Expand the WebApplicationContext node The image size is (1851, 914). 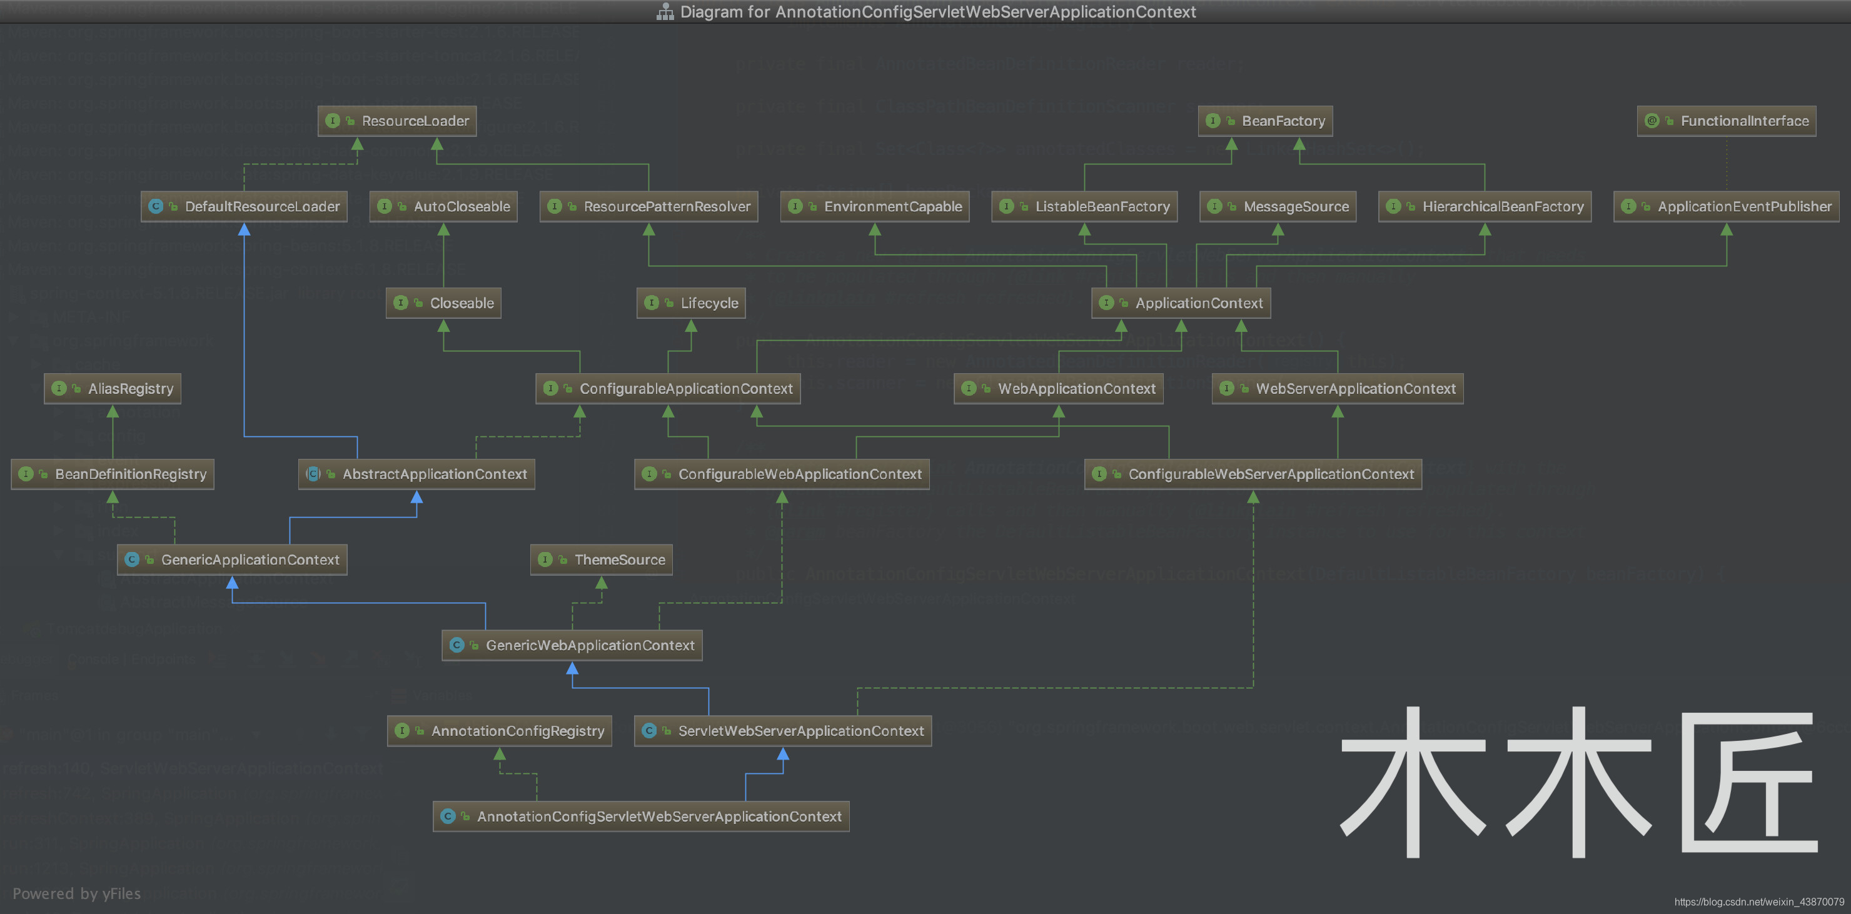[1060, 388]
